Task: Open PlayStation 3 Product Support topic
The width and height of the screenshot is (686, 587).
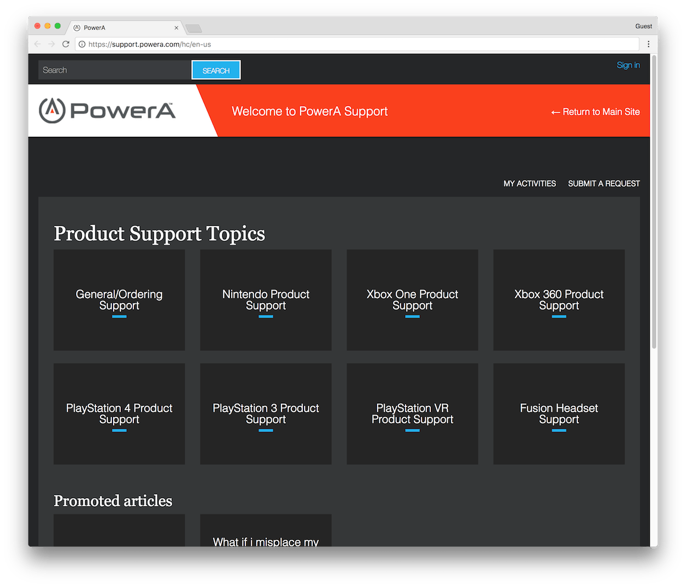Action: tap(266, 413)
